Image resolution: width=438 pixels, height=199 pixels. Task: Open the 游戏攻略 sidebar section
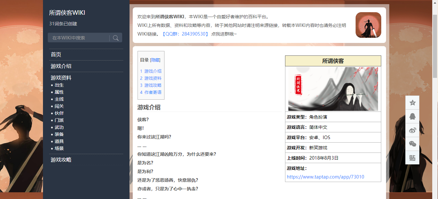pos(61,160)
